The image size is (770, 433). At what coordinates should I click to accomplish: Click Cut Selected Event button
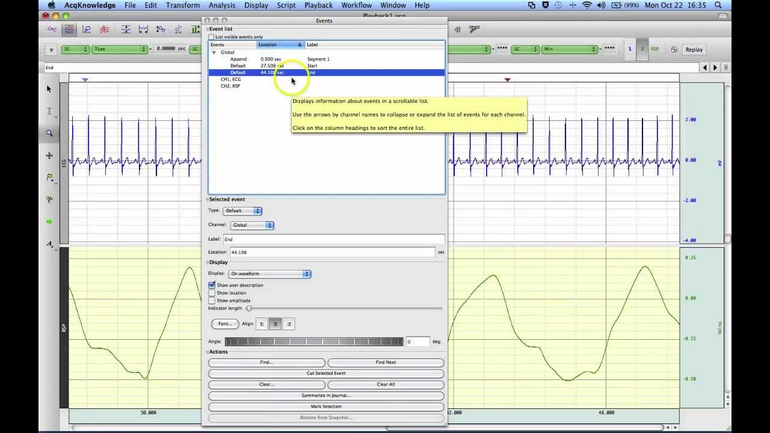(326, 373)
